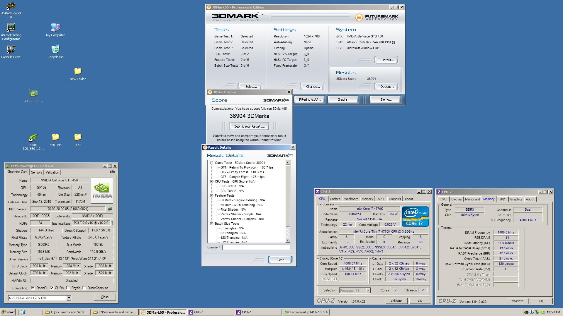Toggle the CUDA checkbox

(52, 288)
